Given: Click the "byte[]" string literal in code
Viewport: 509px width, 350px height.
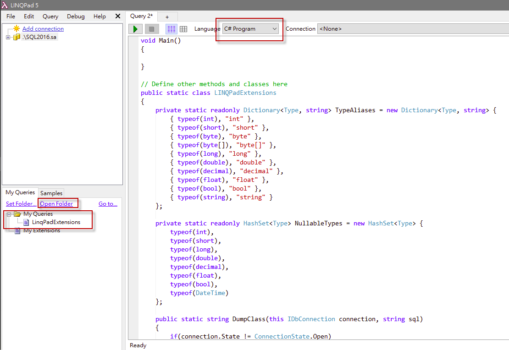Looking at the screenshot, I should coord(251,145).
